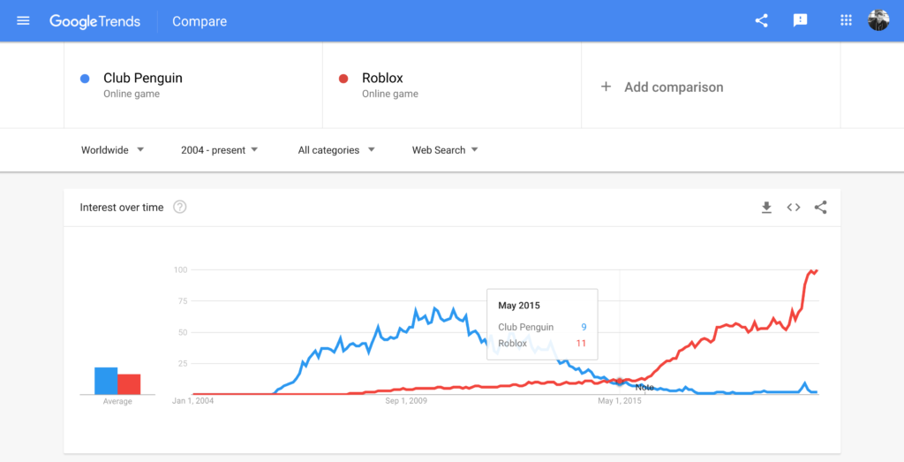Edit the Club Penguin search term

(x=143, y=78)
